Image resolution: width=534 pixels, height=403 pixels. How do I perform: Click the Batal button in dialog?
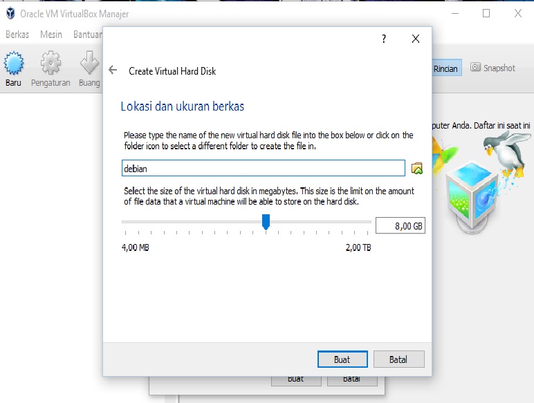click(x=399, y=359)
